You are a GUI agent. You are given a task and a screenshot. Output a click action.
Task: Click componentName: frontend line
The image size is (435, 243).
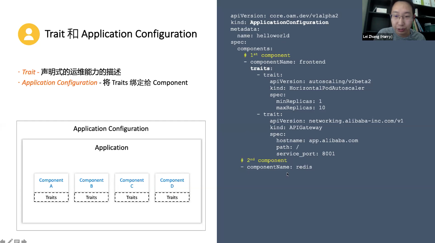point(285,62)
